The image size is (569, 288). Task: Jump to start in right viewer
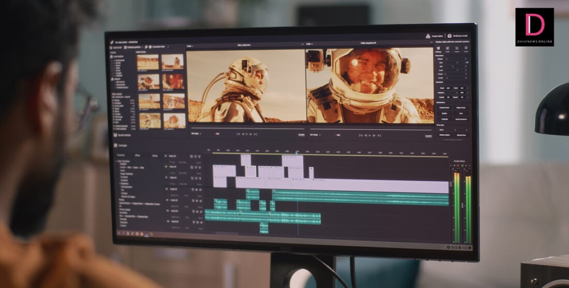pyautogui.click(x=361, y=135)
